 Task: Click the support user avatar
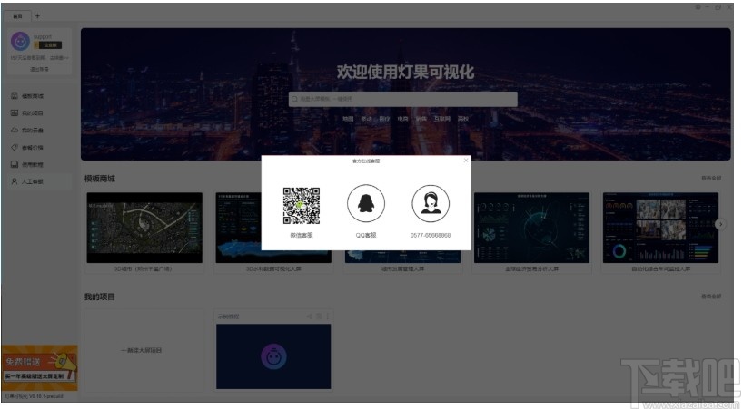[x=20, y=41]
